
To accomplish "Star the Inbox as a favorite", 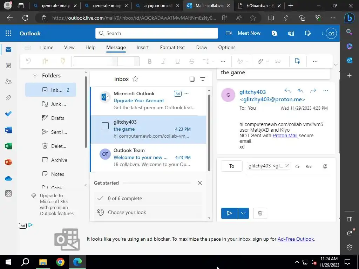I will [135, 79].
